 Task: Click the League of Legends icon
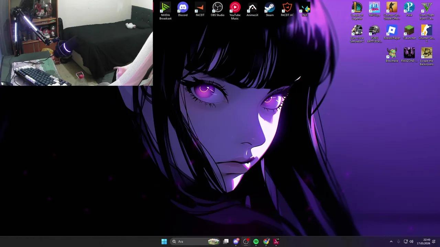(357, 8)
